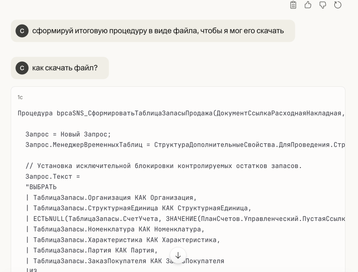Click the "Запрос = Новый Запрос;" line
The width and height of the screenshot is (358, 272).
point(68,134)
